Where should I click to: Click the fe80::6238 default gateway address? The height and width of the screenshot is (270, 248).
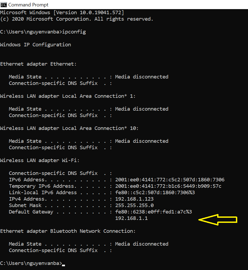pos(154,212)
